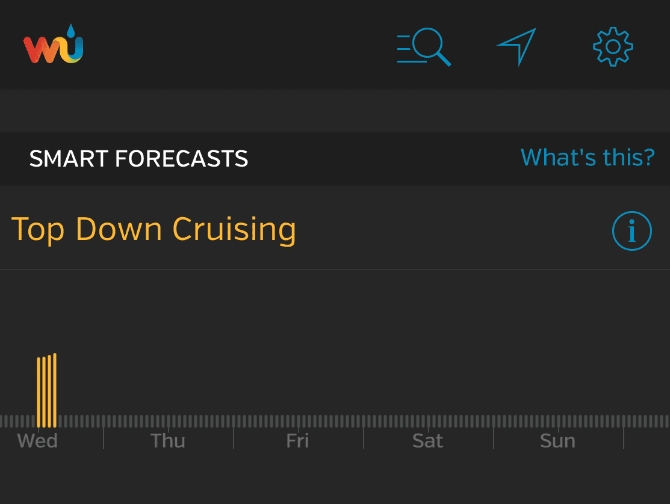This screenshot has width=670, height=504.
Task: Use current location arrow icon
Action: pyautogui.click(x=517, y=46)
